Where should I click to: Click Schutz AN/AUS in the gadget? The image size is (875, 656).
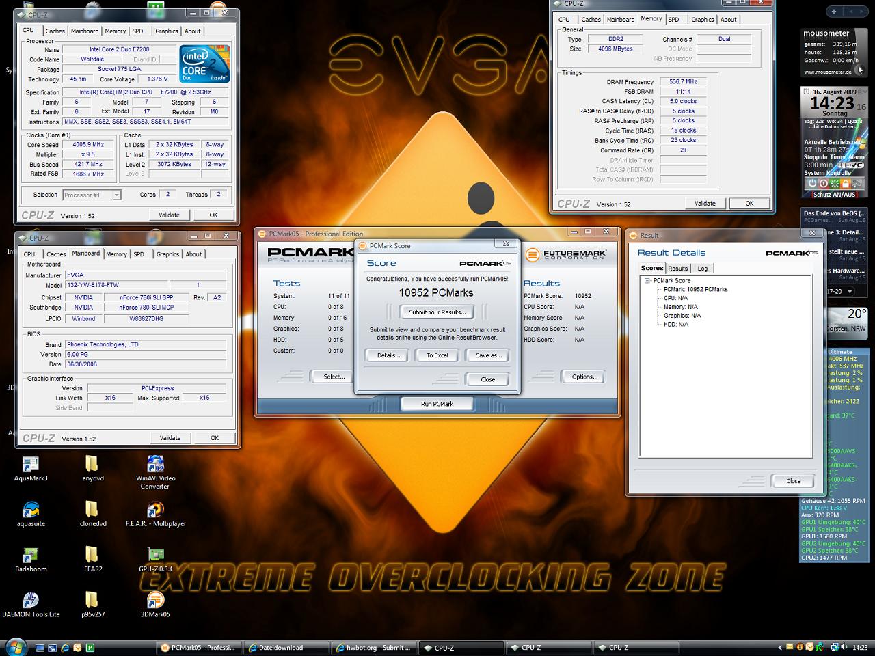pos(834,195)
